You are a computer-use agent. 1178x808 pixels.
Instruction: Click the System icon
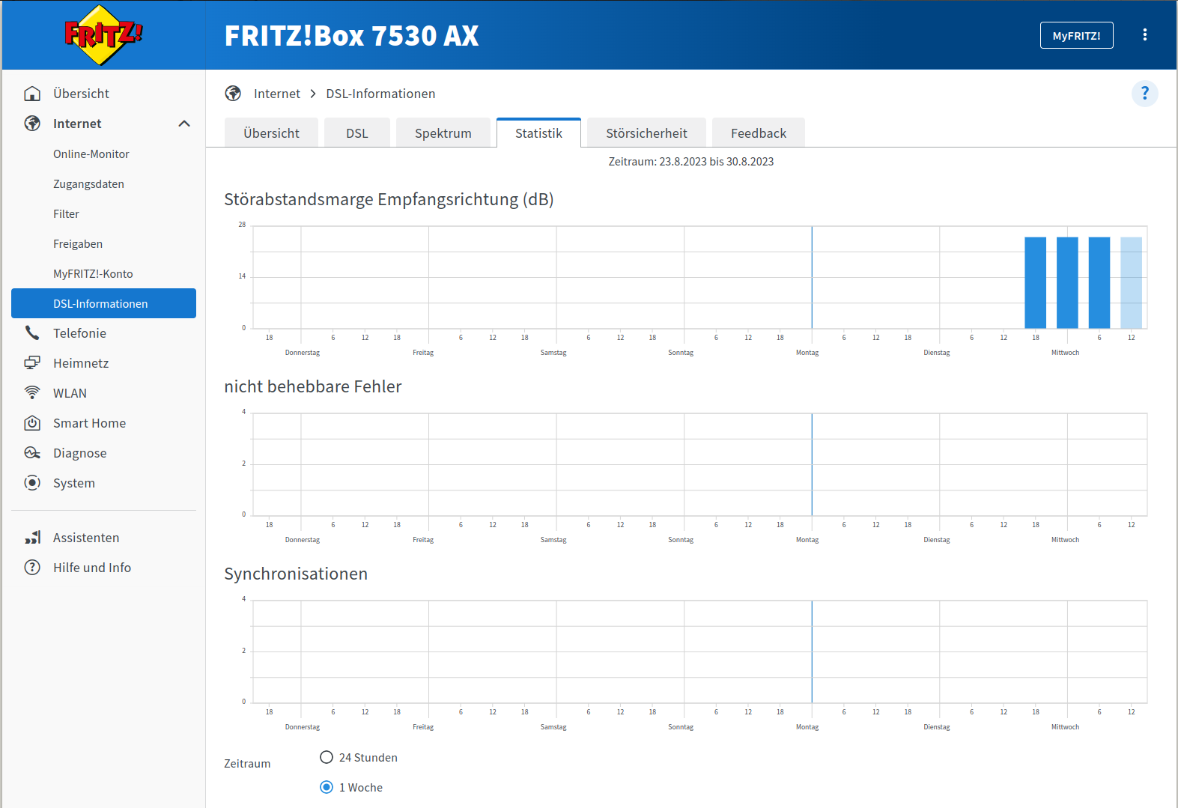click(32, 483)
